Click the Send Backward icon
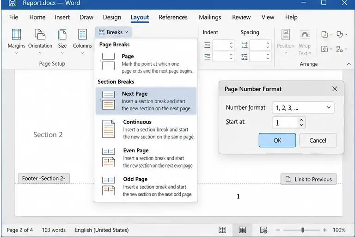This screenshot has width=355, height=237. [339, 34]
